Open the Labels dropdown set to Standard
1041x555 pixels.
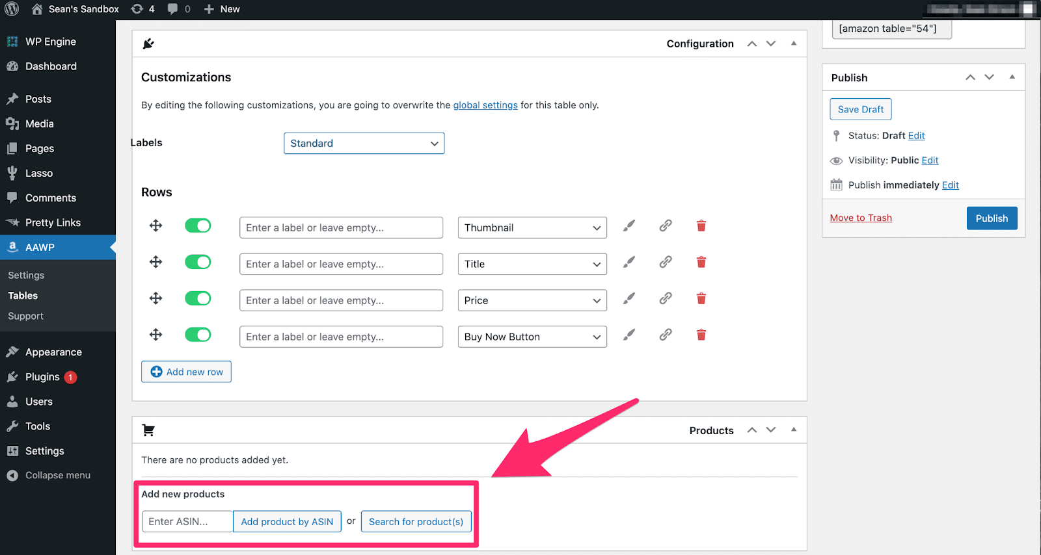(364, 143)
